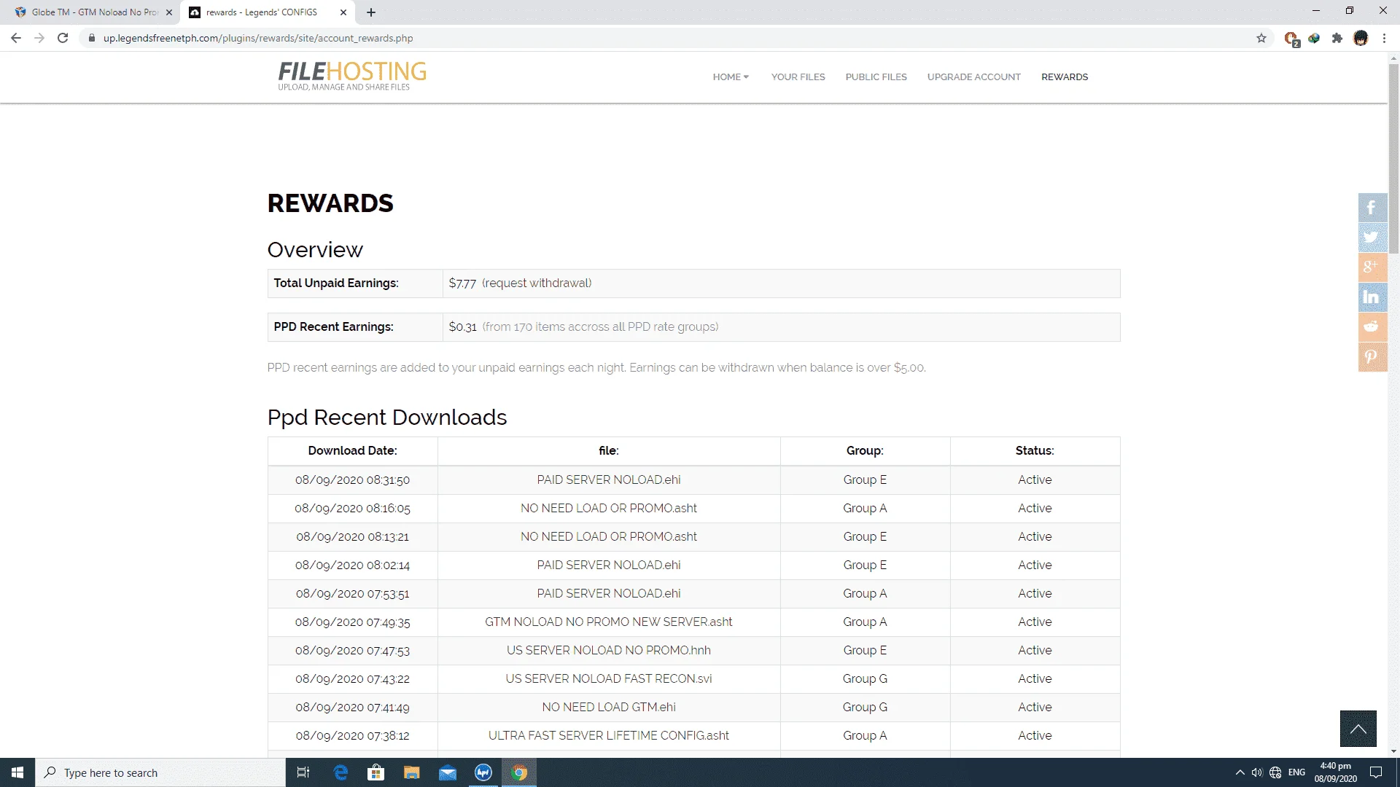Click date 08/09/2020 08:31:50
Image resolution: width=1400 pixels, height=787 pixels.
352,479
